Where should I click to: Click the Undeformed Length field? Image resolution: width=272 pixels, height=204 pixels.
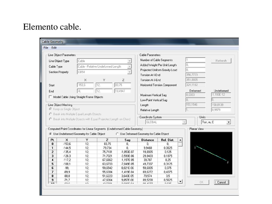(x=221, y=105)
